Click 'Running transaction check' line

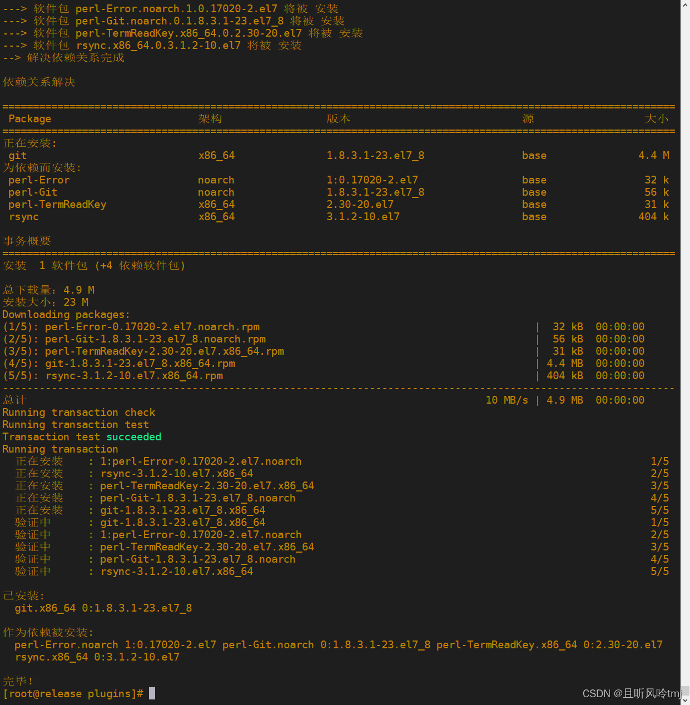tap(79, 412)
